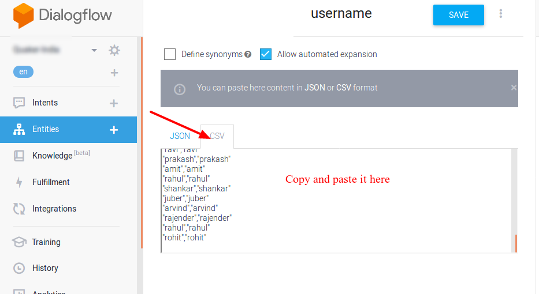Select the 'en' language badge
Image resolution: width=539 pixels, height=294 pixels.
tap(23, 71)
